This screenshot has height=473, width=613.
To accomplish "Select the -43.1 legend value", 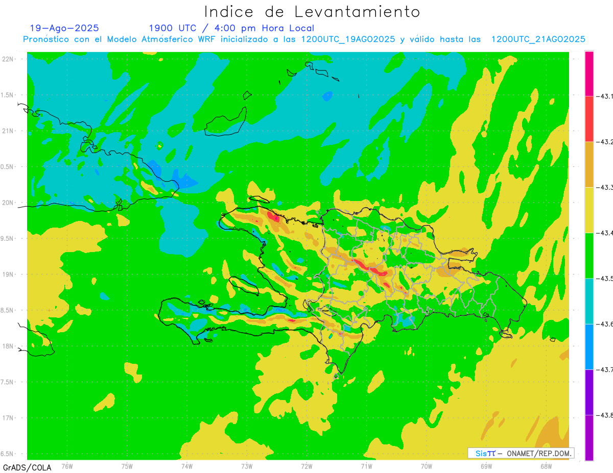I will pos(604,96).
